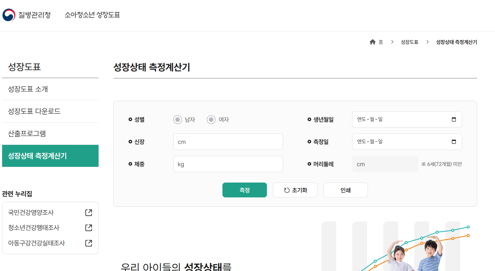Select the 남자 radio button
The image size is (495, 271).
tap(178, 120)
